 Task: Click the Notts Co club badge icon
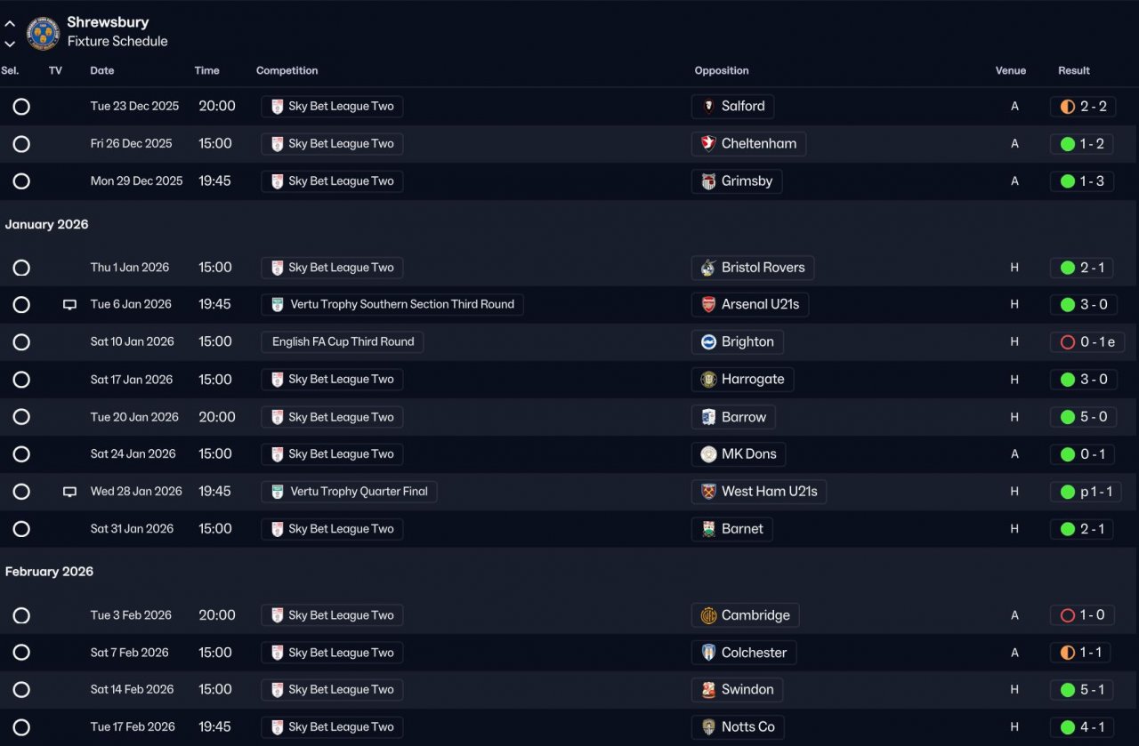point(708,727)
